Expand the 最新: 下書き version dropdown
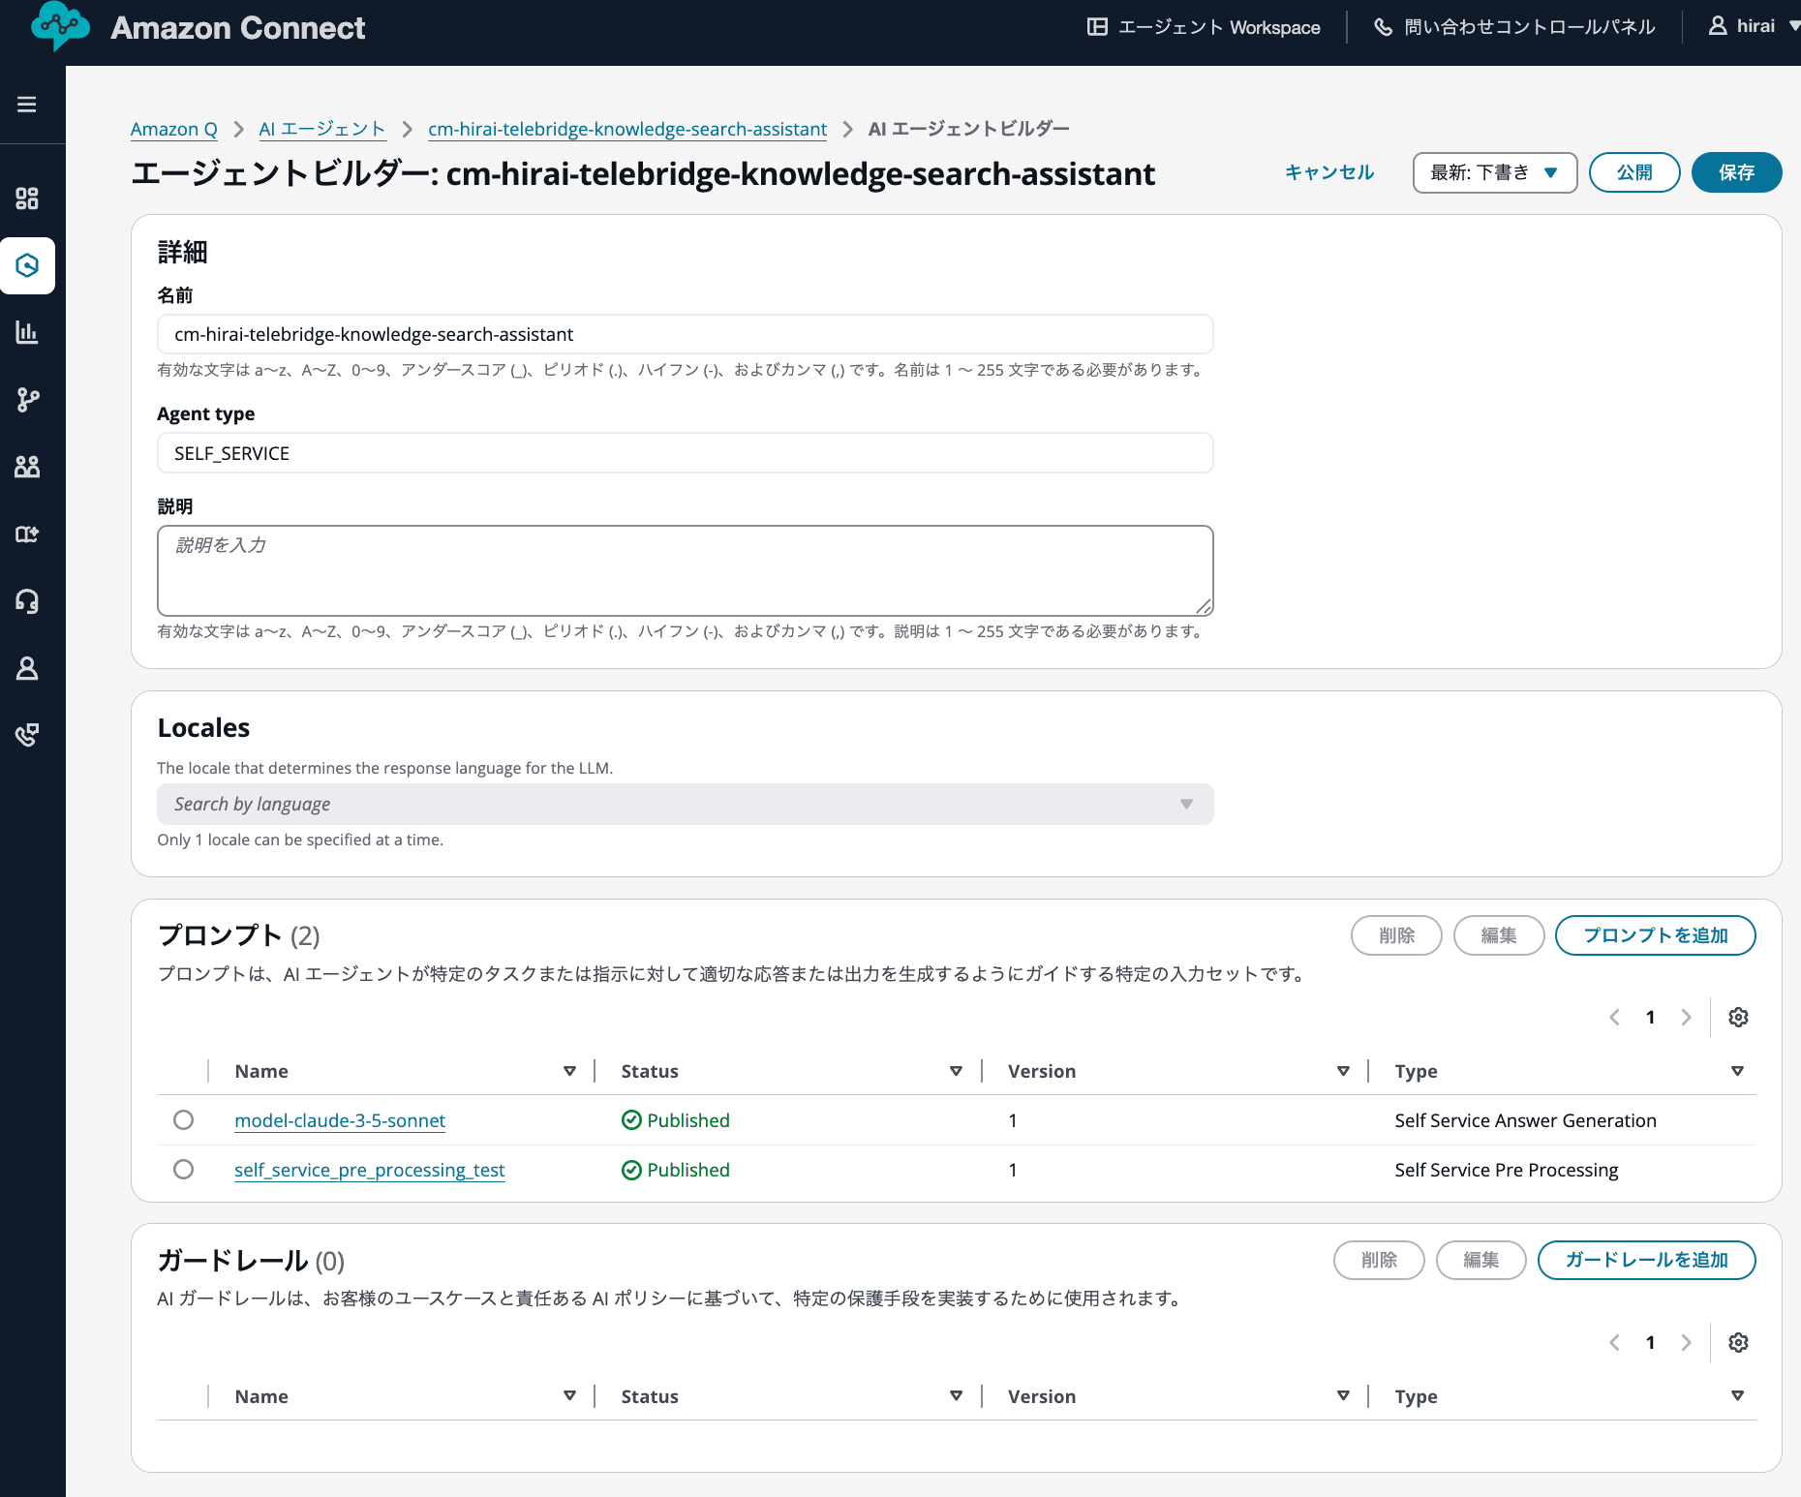1801x1497 pixels. tap(1494, 172)
